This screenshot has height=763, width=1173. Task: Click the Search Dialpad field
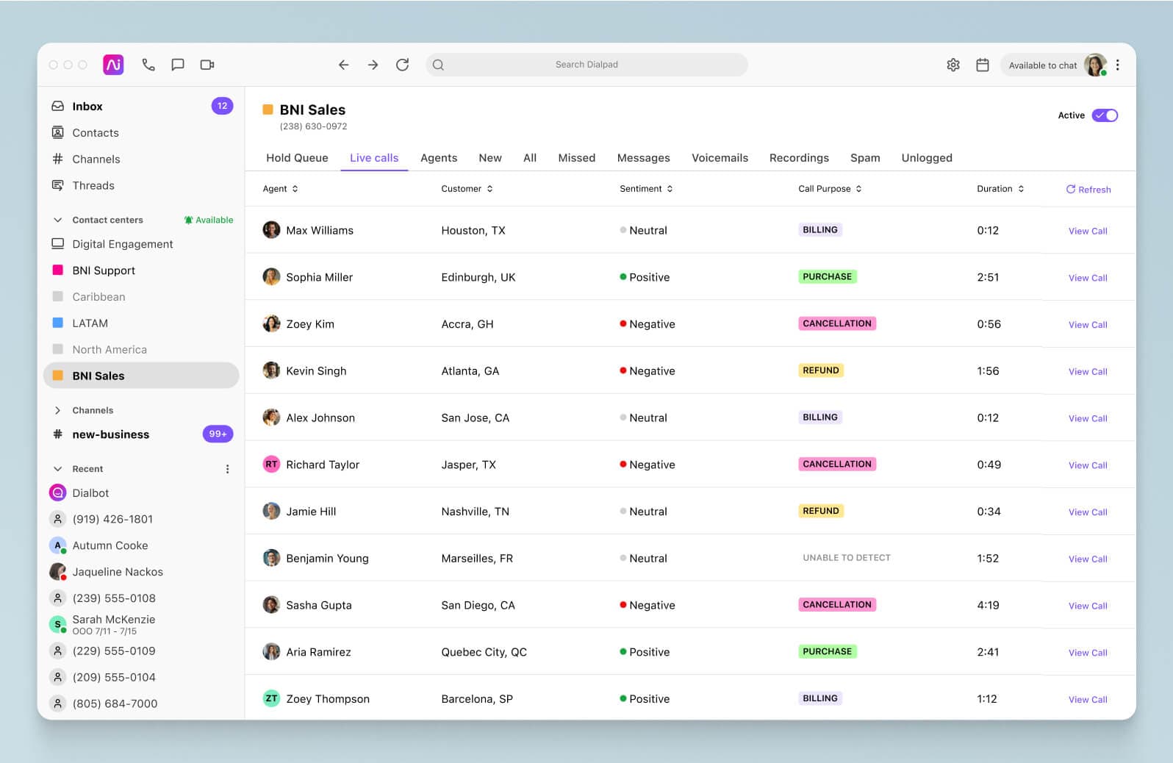click(586, 65)
